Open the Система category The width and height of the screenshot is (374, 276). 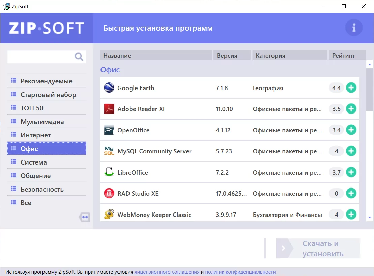click(x=47, y=162)
